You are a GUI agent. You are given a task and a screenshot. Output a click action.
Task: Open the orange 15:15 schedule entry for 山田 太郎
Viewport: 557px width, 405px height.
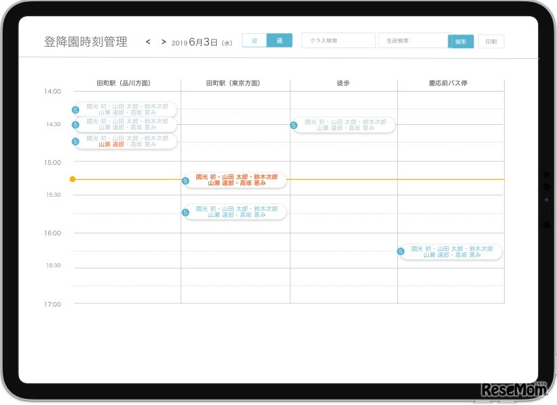[236, 179]
